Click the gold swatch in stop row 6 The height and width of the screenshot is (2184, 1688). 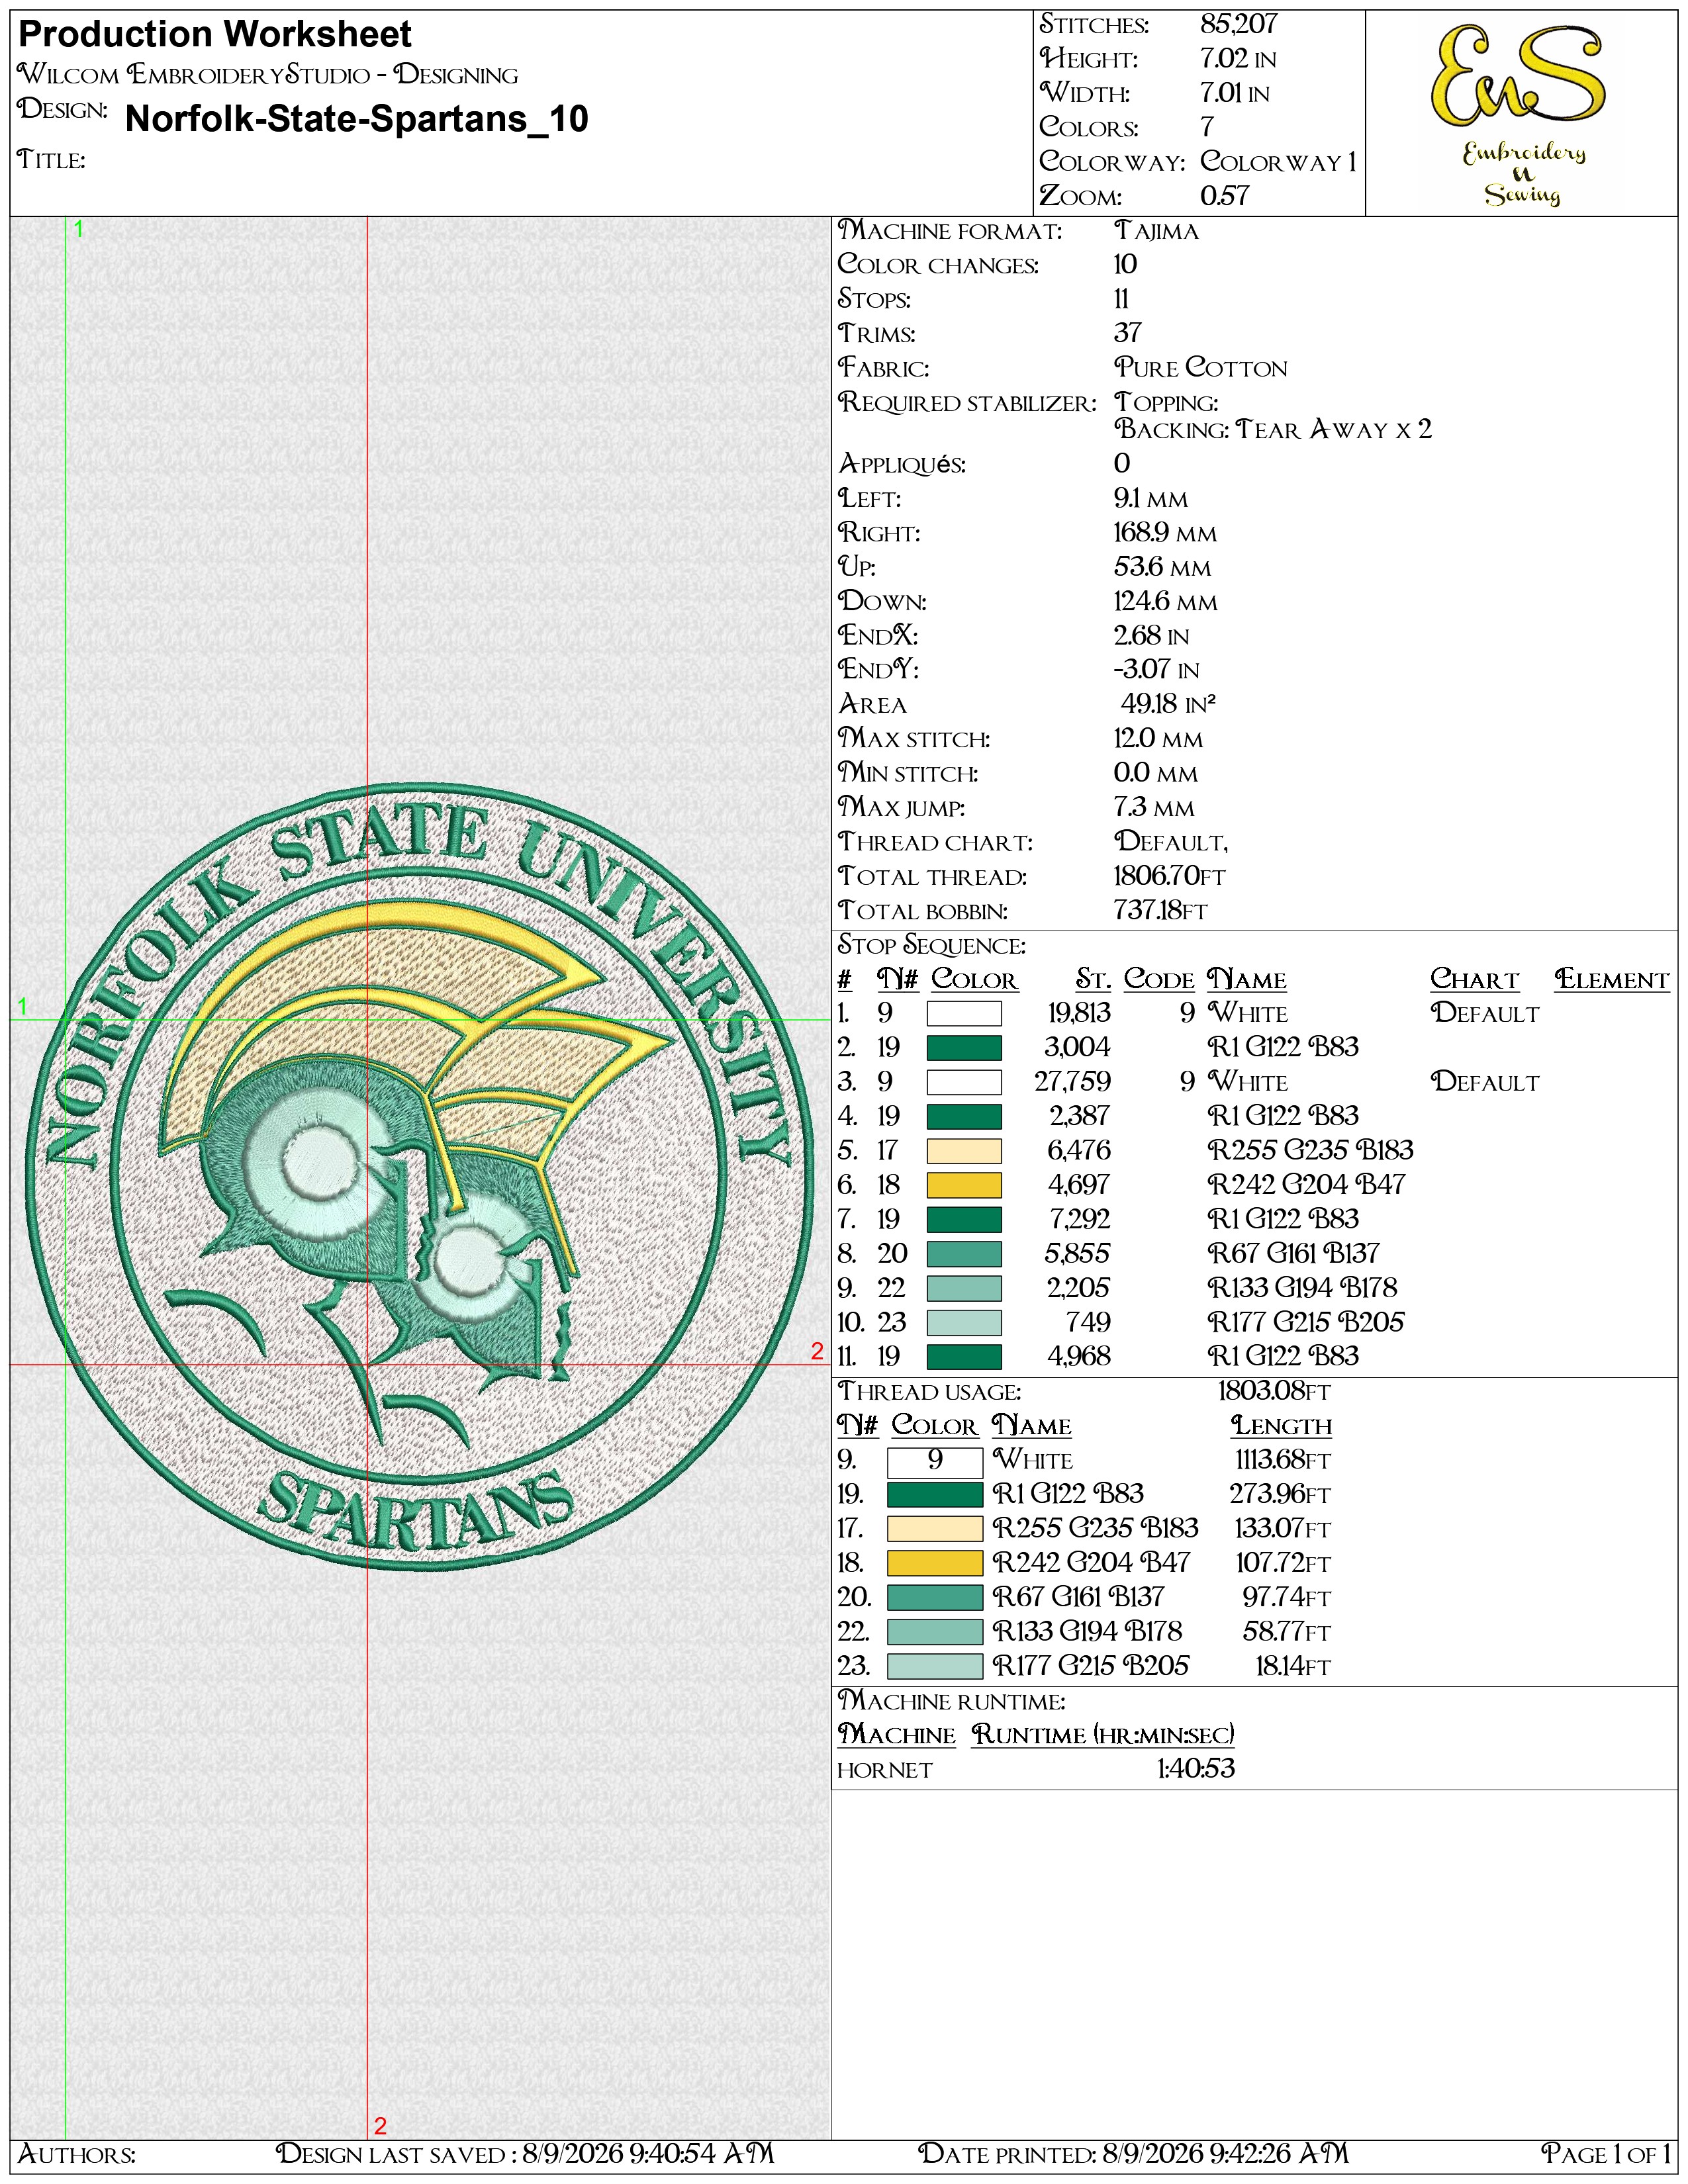pyautogui.click(x=964, y=1186)
